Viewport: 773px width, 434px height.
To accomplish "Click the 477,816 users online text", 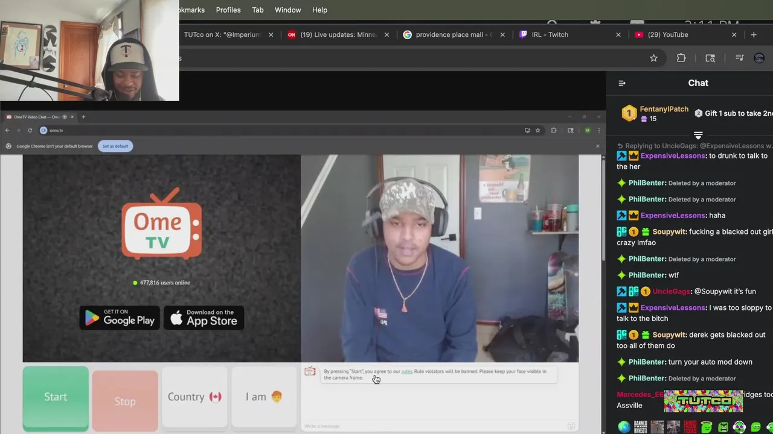I will tap(165, 283).
